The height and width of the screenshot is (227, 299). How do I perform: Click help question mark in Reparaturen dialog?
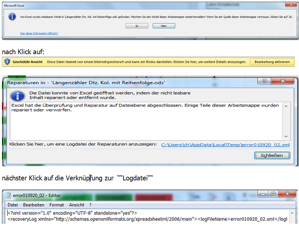click(x=264, y=81)
